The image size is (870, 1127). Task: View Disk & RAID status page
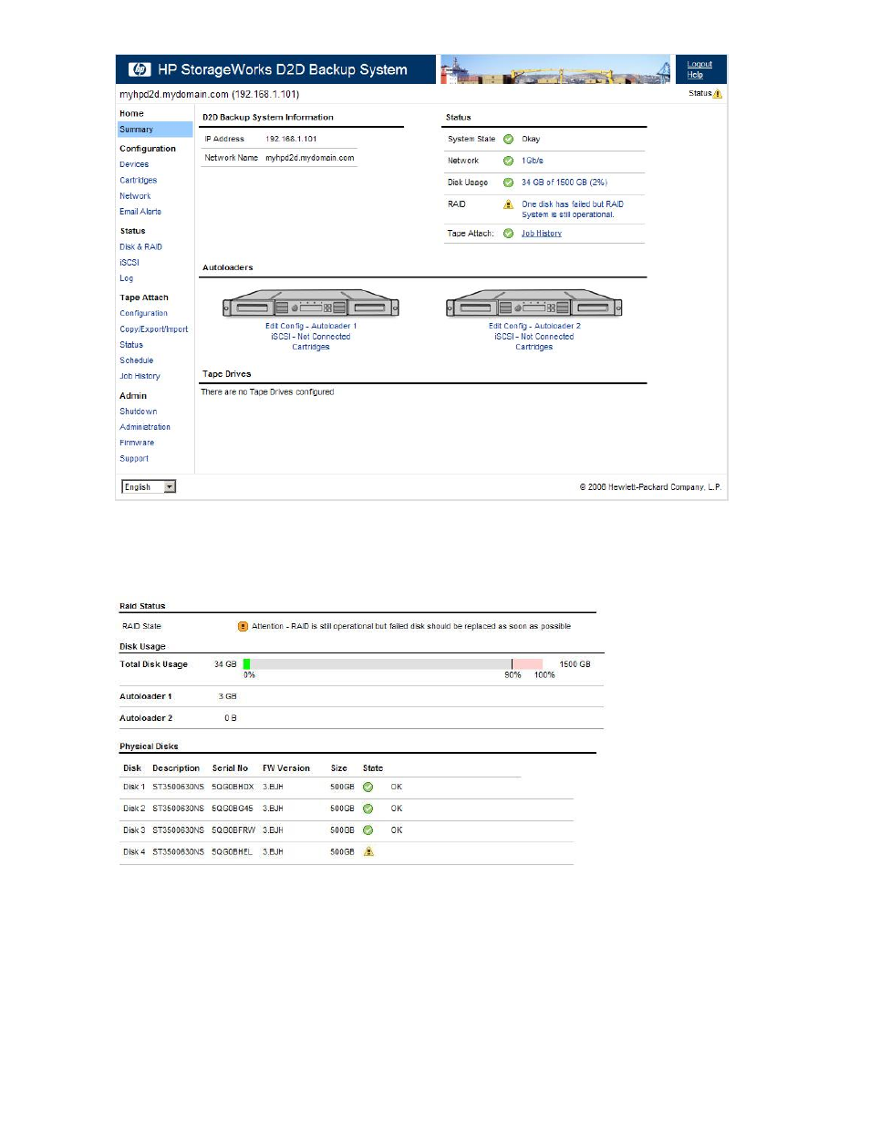(141, 247)
